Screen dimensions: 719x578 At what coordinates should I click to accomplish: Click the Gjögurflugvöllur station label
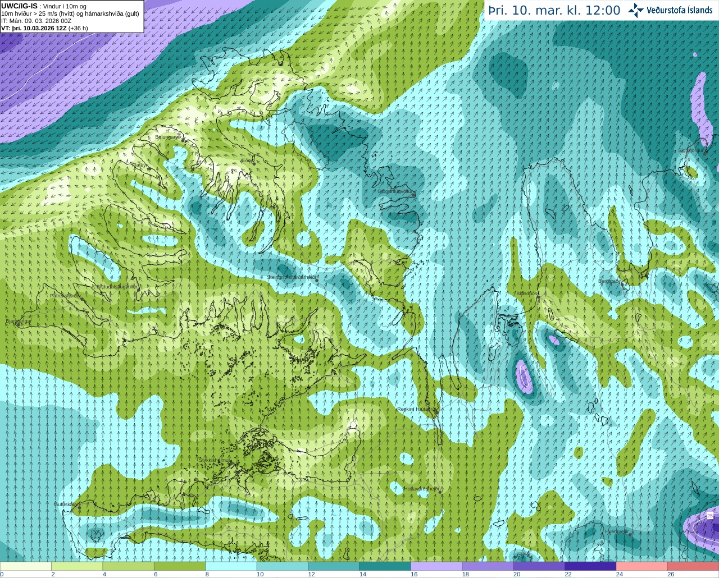(x=395, y=192)
